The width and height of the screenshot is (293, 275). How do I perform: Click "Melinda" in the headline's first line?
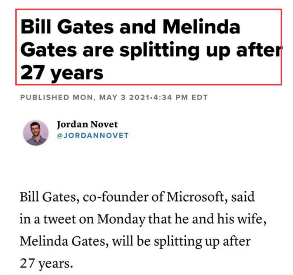pos(201,27)
